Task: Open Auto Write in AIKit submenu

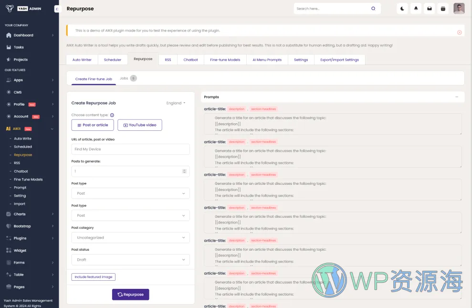Action: [22, 138]
